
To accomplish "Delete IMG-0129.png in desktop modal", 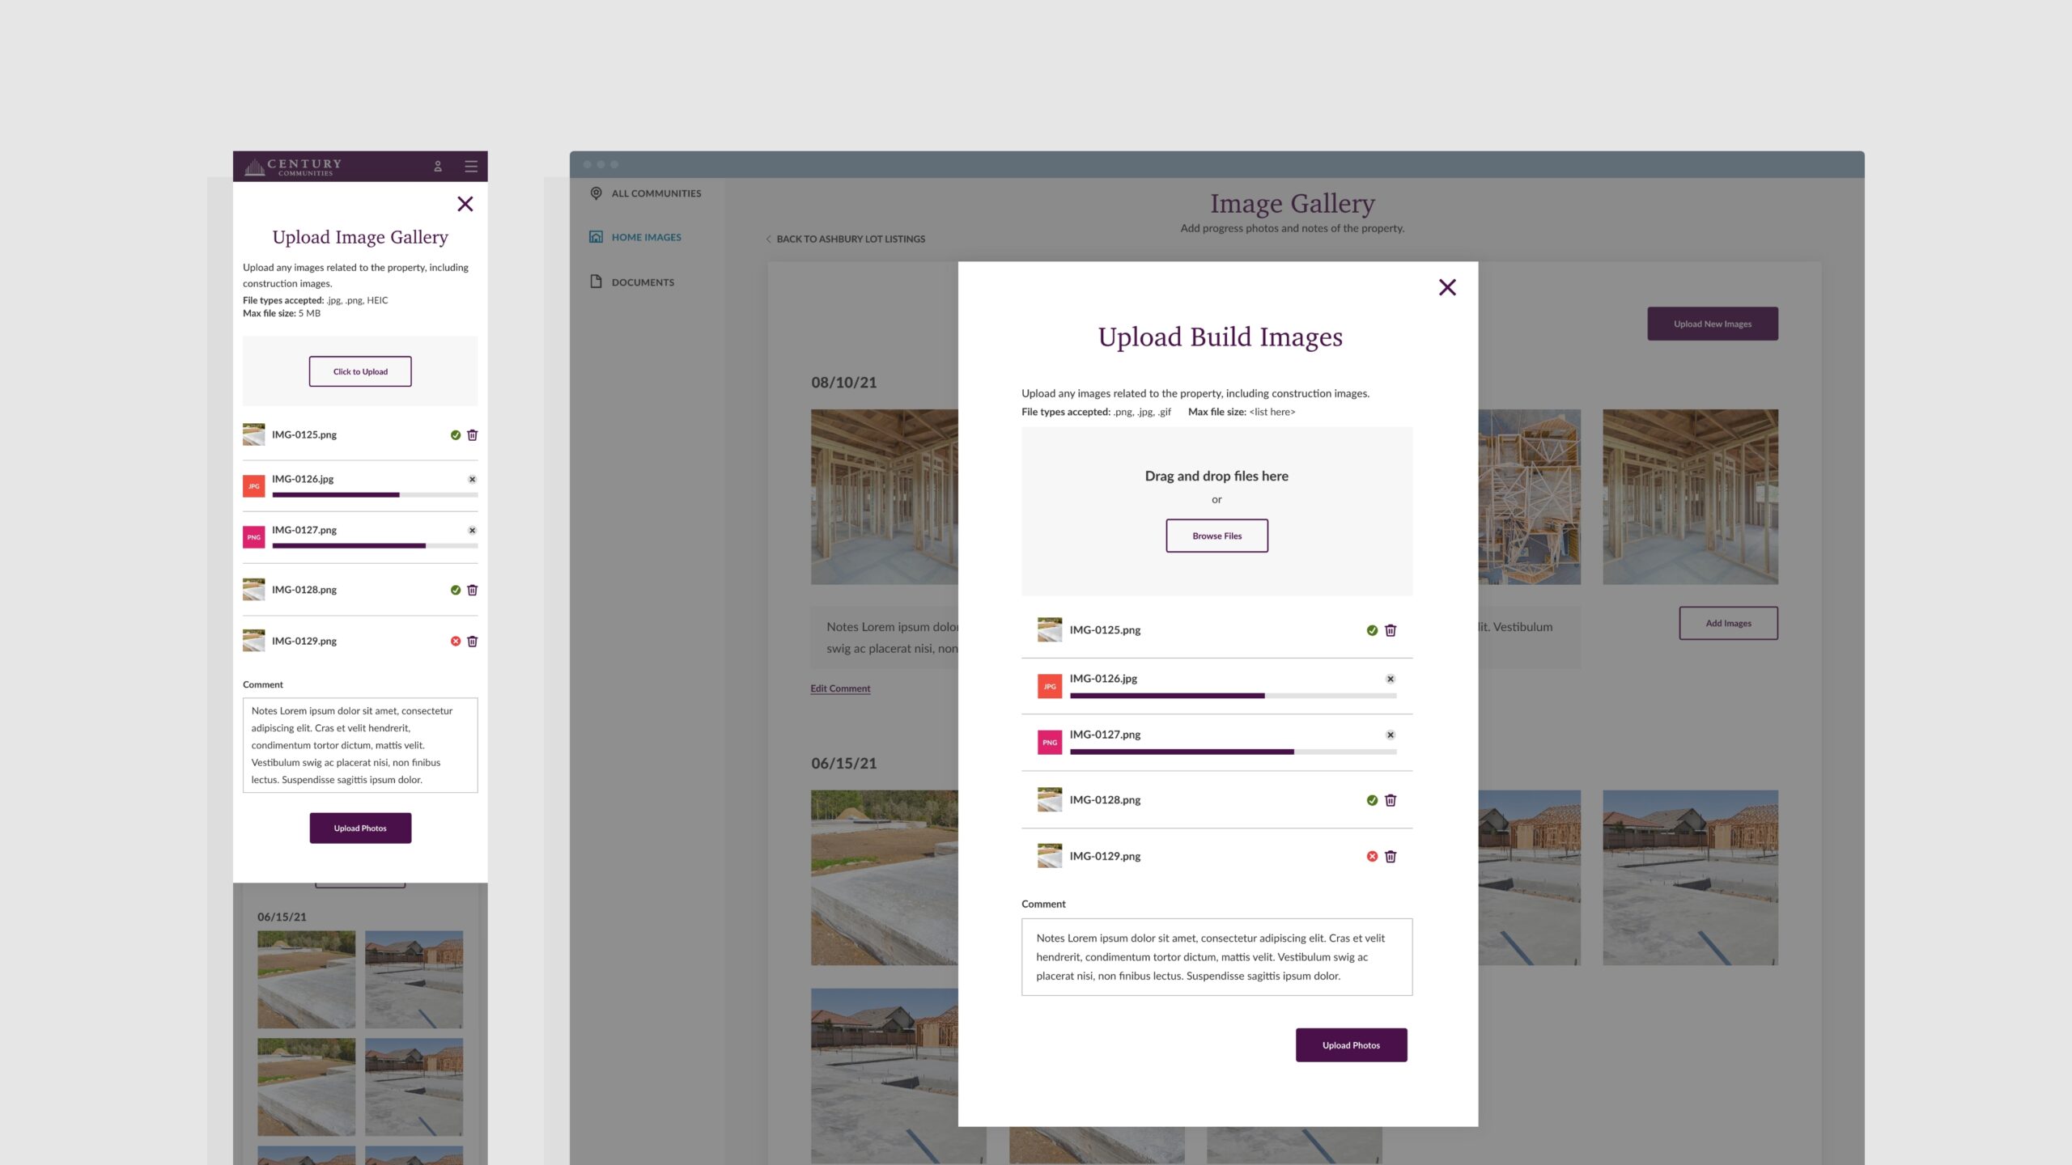I will point(1391,856).
